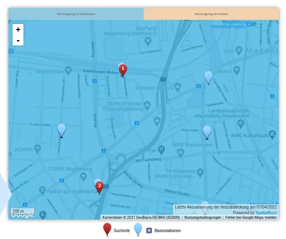Screen dimensions: 286x239
Task: Open SpatialBuzz link
Action: click(x=266, y=213)
